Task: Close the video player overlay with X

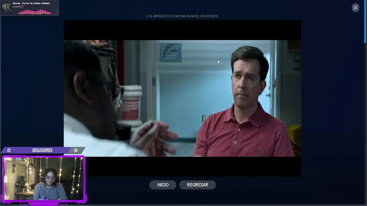Action: 356,8
